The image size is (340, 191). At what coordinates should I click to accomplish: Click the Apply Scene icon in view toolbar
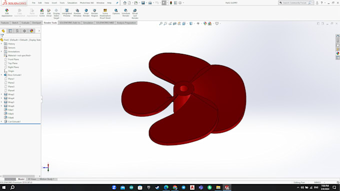210,23
